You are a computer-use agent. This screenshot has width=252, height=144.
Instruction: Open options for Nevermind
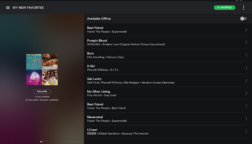(x=246, y=119)
